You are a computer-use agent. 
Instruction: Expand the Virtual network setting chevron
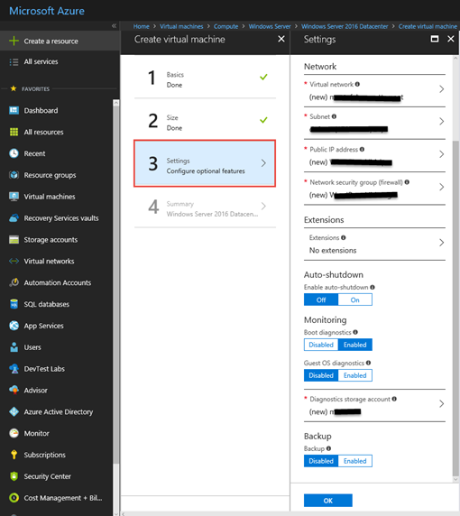(x=442, y=89)
